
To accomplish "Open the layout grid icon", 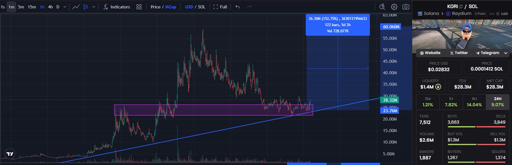I will click(x=139, y=7).
